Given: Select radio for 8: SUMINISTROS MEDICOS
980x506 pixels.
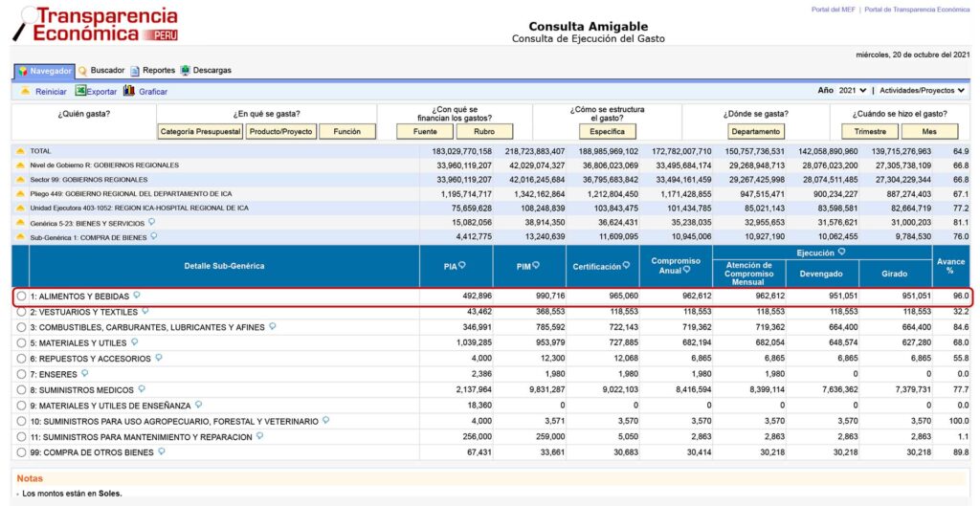Looking at the screenshot, I should [22, 390].
